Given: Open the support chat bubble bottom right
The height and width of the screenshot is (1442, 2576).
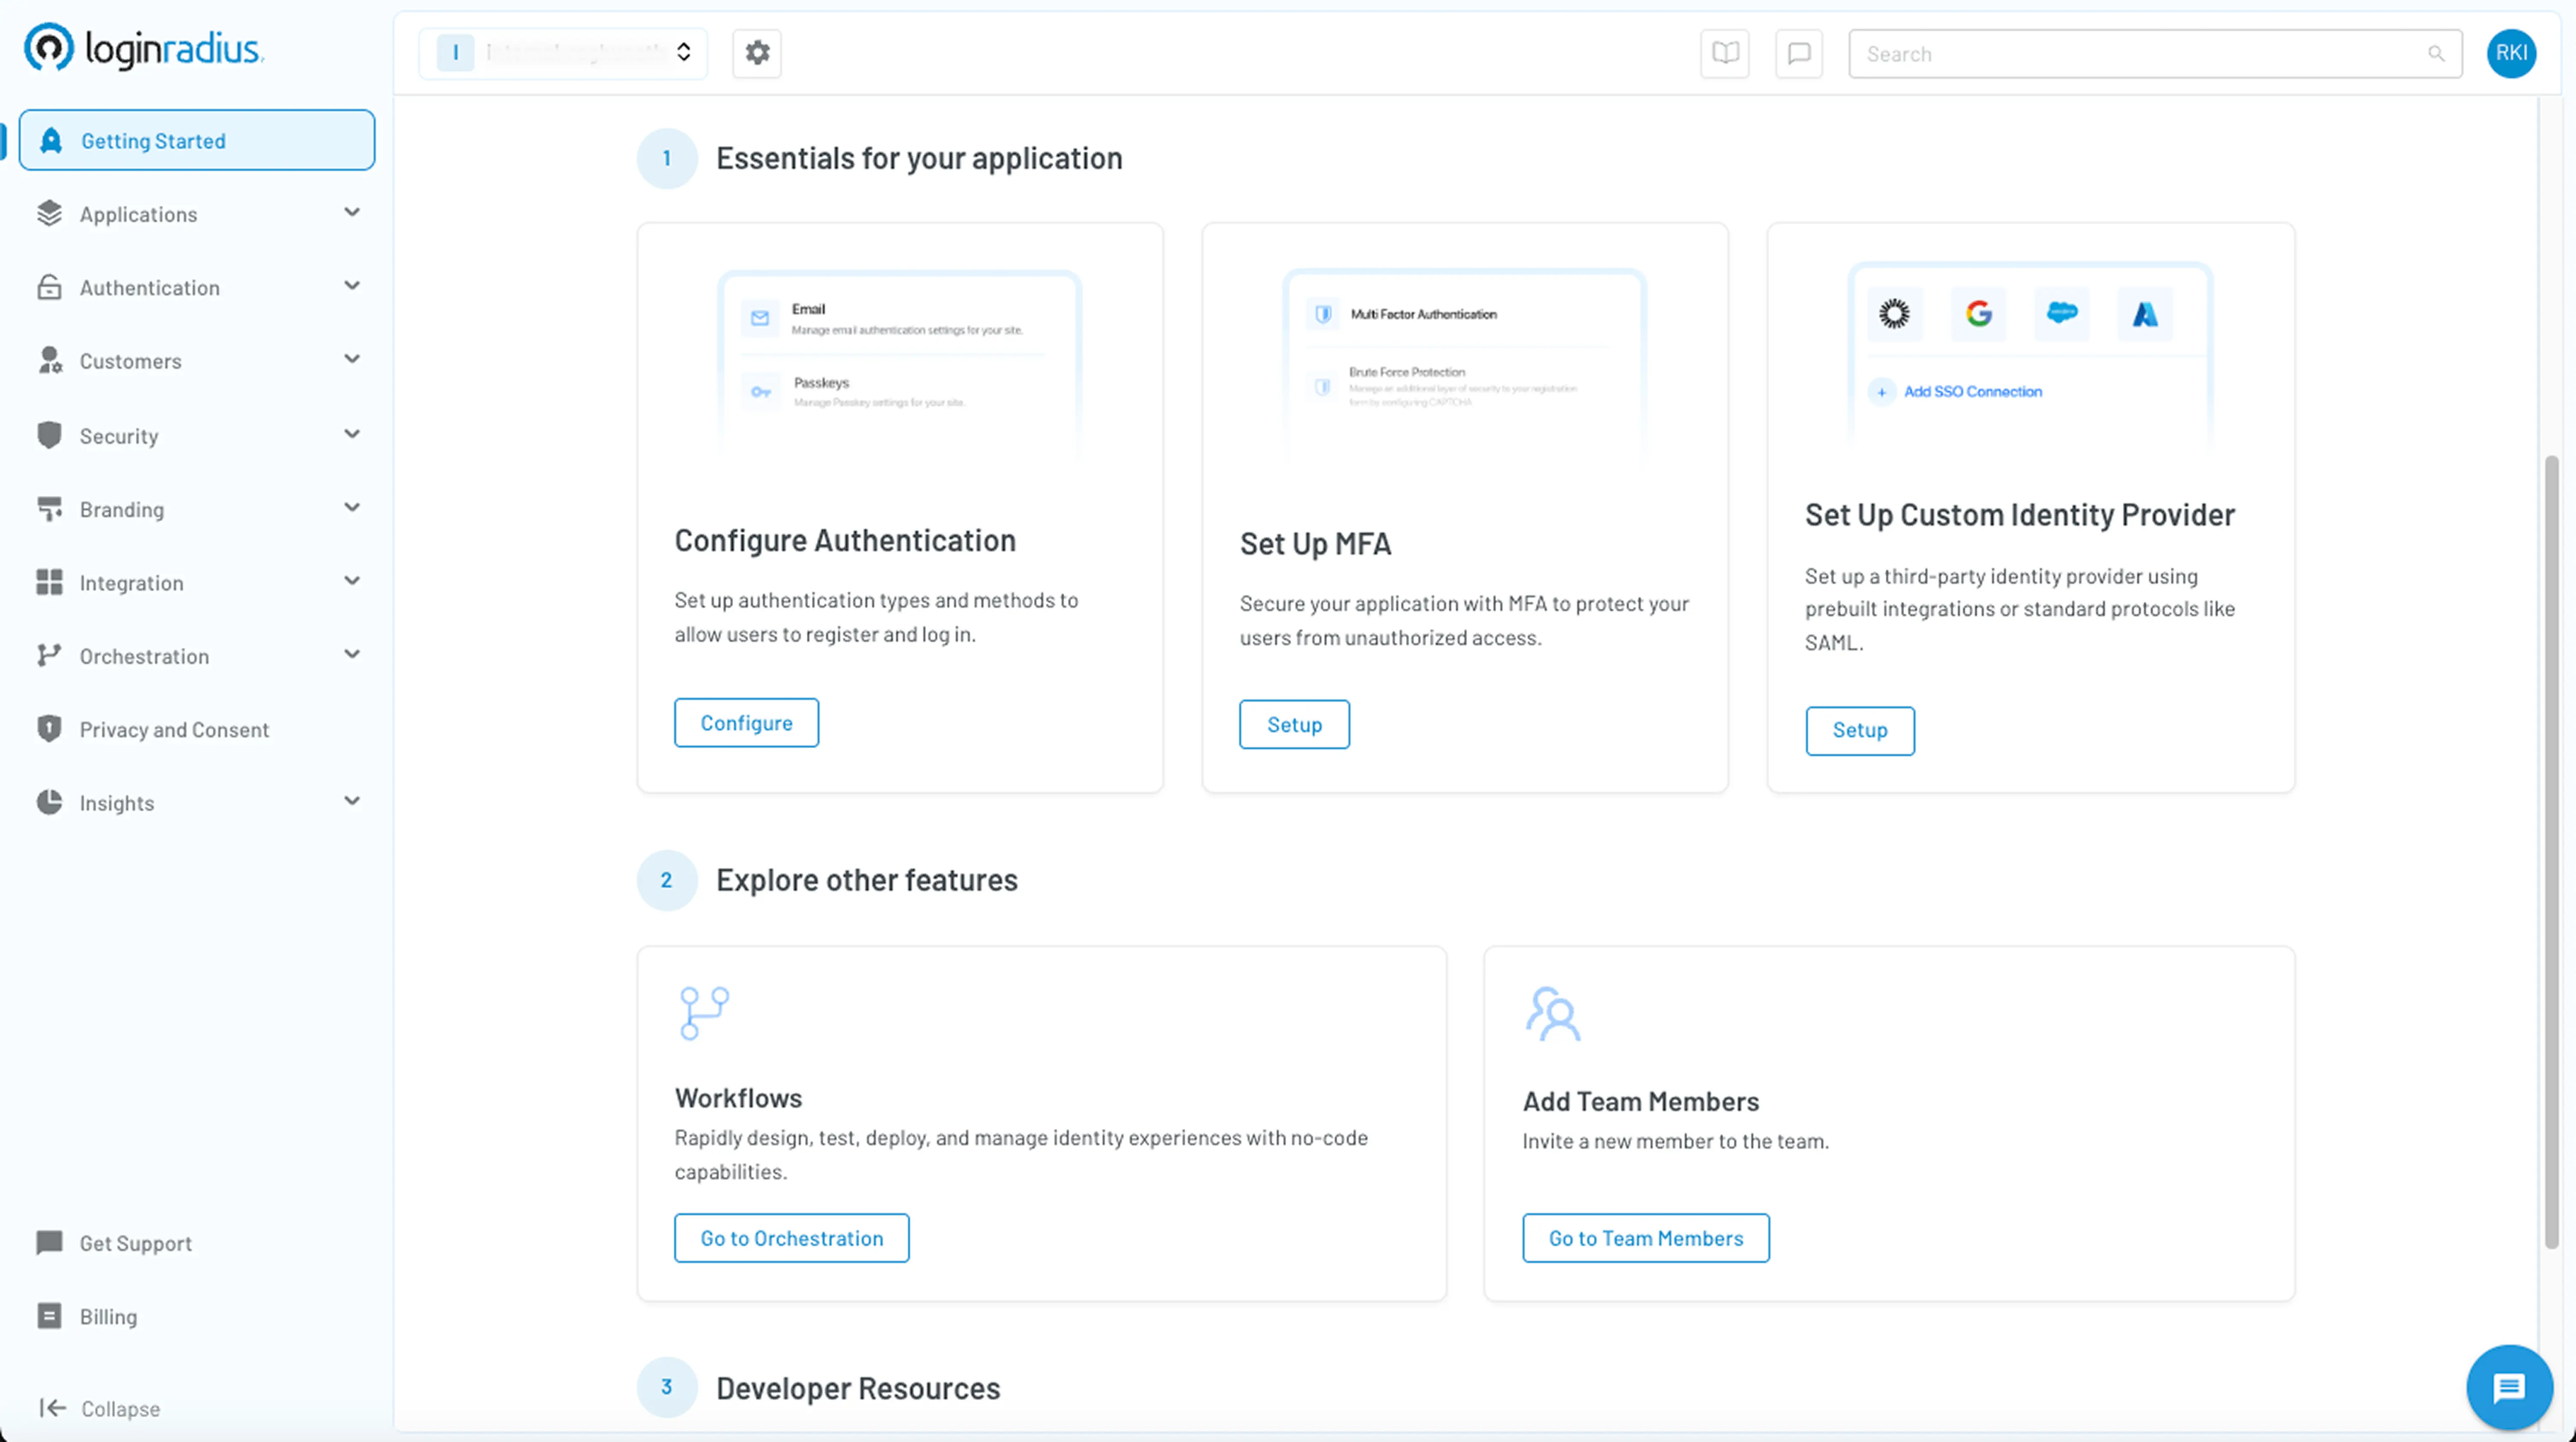Looking at the screenshot, I should (x=2508, y=1387).
